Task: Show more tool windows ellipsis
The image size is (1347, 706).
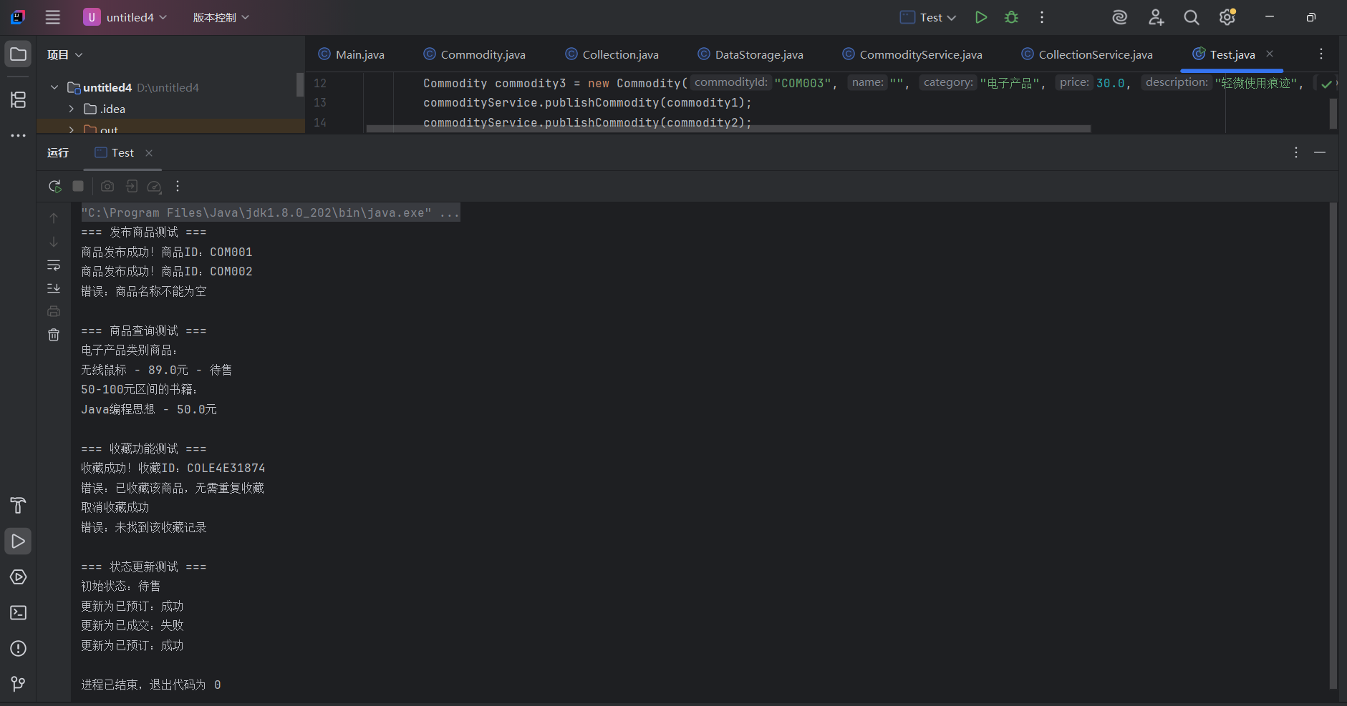Action: tap(18, 135)
